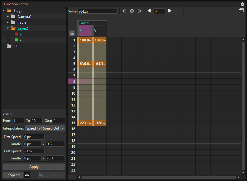
Task: Open the Stage folder icon
Action: [x=9, y=11]
